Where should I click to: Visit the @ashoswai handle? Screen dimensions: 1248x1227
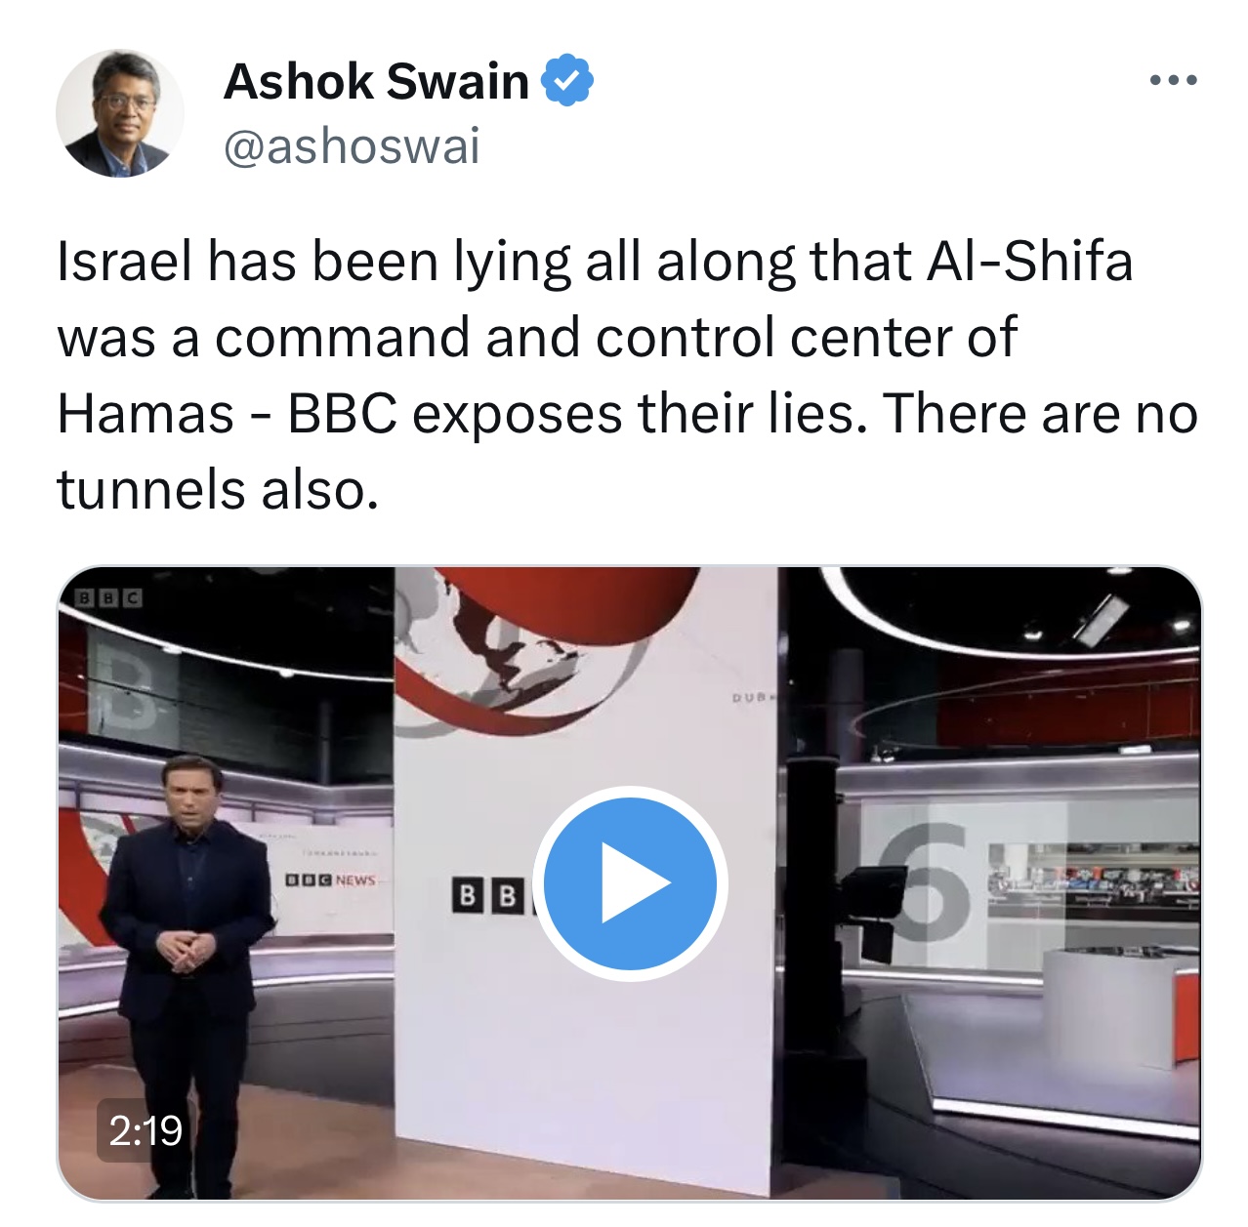tap(352, 146)
